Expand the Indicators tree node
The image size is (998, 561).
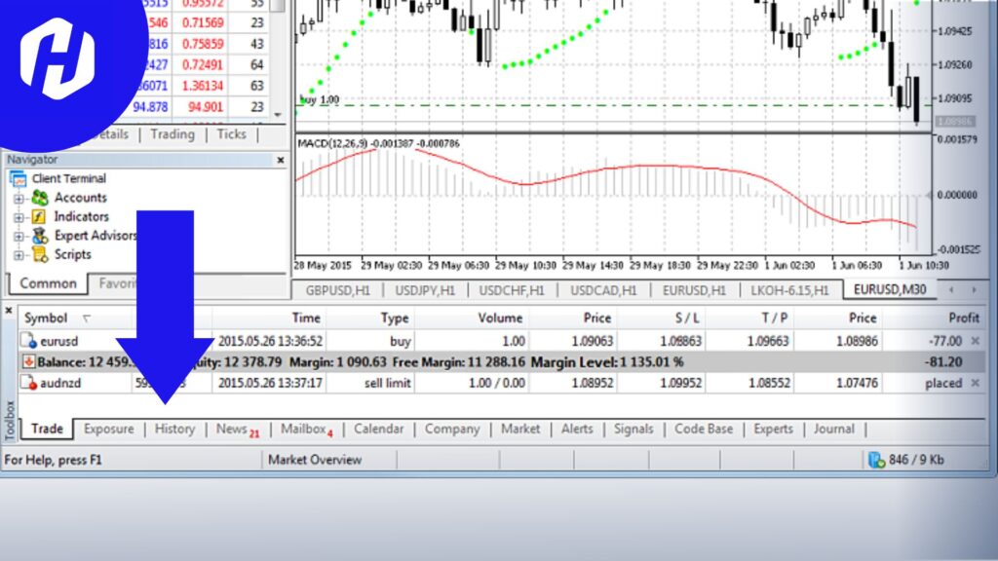(19, 216)
